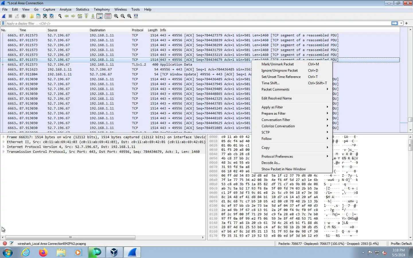Save this capture file via the toolbar icon
This screenshot has height=258, width=413.
(x=38, y=16)
